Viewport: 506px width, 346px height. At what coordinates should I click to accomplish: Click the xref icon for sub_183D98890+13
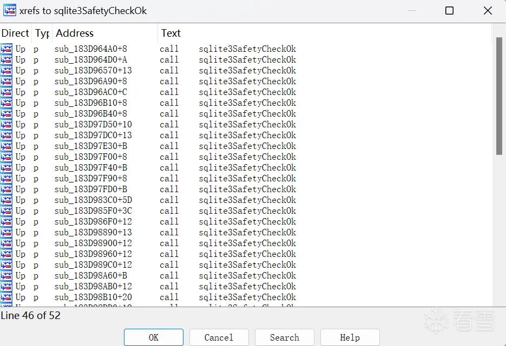pyautogui.click(x=6, y=233)
